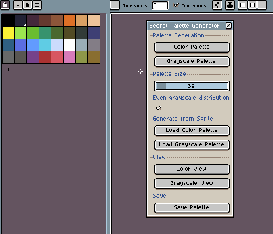The width and height of the screenshot is (273, 234).
Task: Click Load Color Palette
Action: 192,130
